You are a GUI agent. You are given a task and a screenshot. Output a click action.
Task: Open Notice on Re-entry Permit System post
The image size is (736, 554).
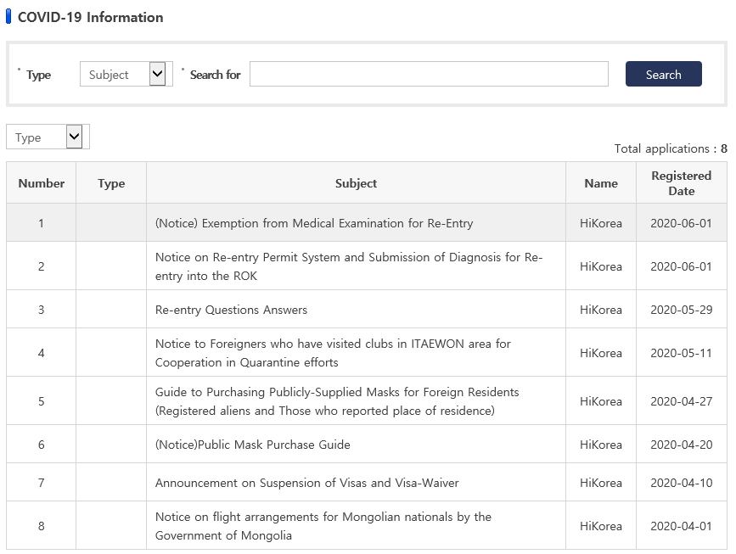(349, 266)
